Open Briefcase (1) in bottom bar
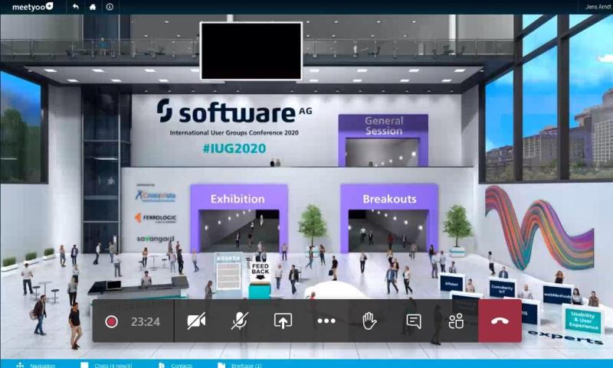 pyautogui.click(x=246, y=365)
